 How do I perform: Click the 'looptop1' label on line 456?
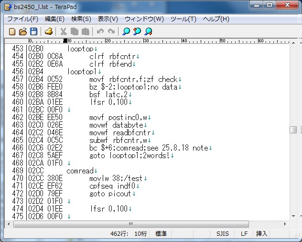click(x=82, y=71)
